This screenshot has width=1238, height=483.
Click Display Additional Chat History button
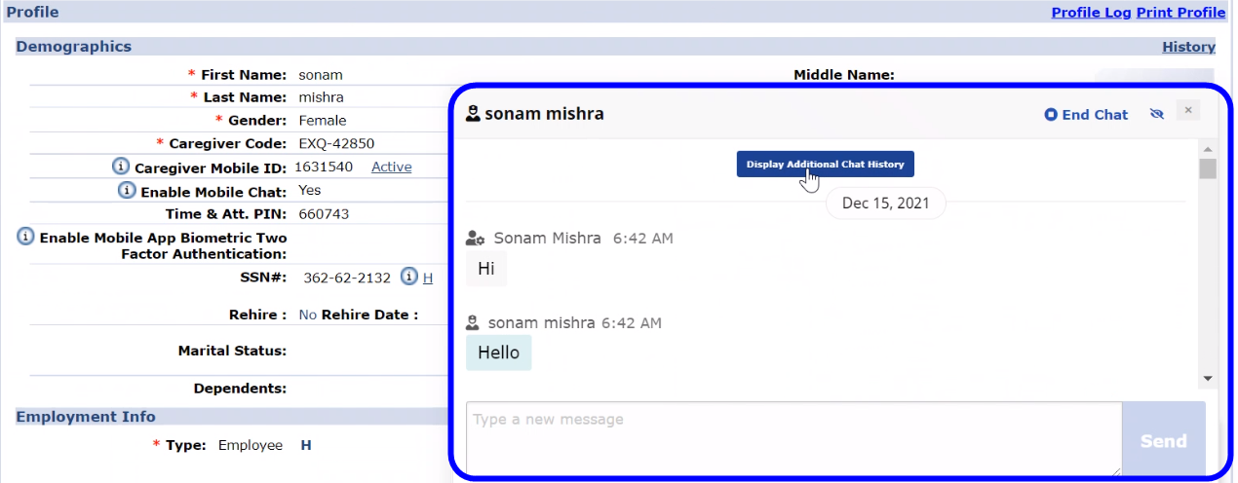tap(826, 164)
